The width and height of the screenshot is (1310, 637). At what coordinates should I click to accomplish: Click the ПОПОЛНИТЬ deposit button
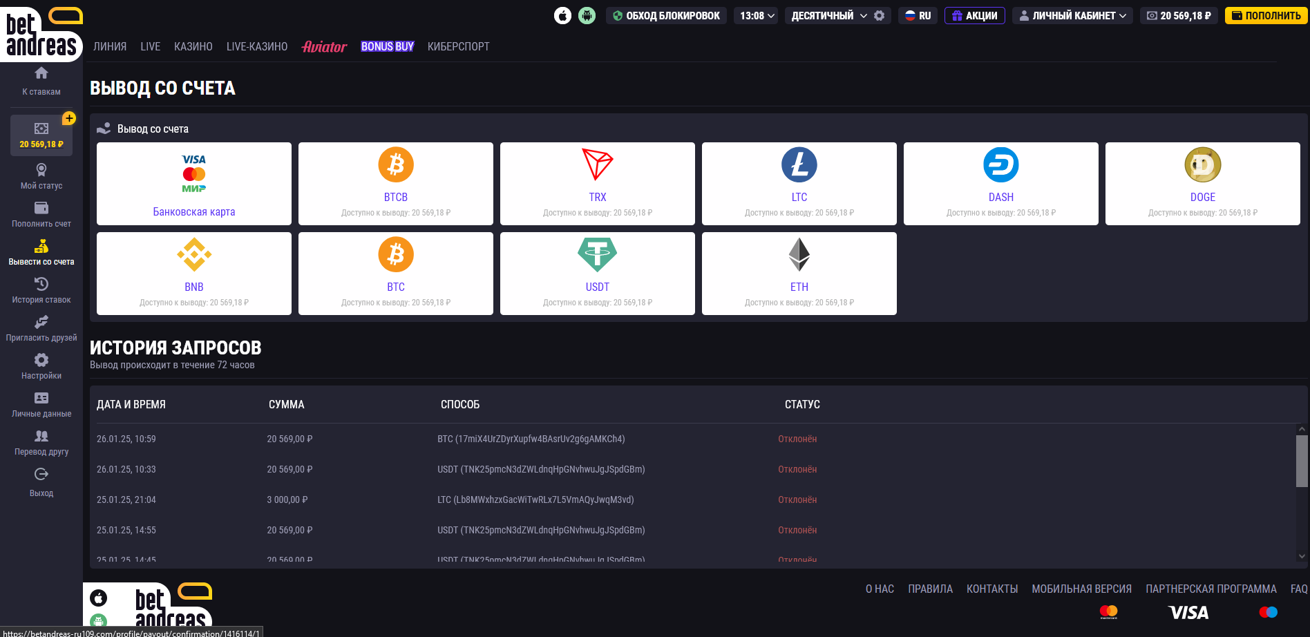click(x=1266, y=15)
